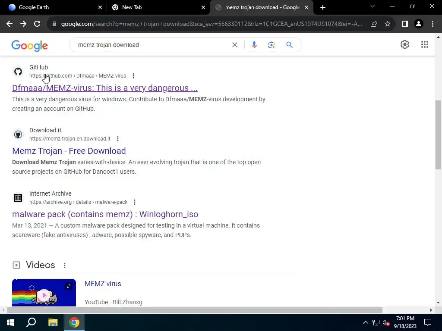Open more options beside Videos heading
Image resolution: width=442 pixels, height=331 pixels.
pos(65,265)
